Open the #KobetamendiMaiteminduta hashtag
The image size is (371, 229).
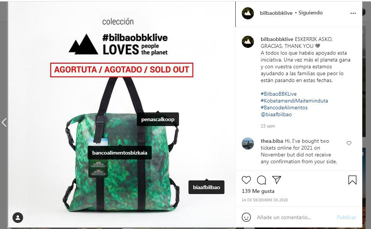point(294,101)
